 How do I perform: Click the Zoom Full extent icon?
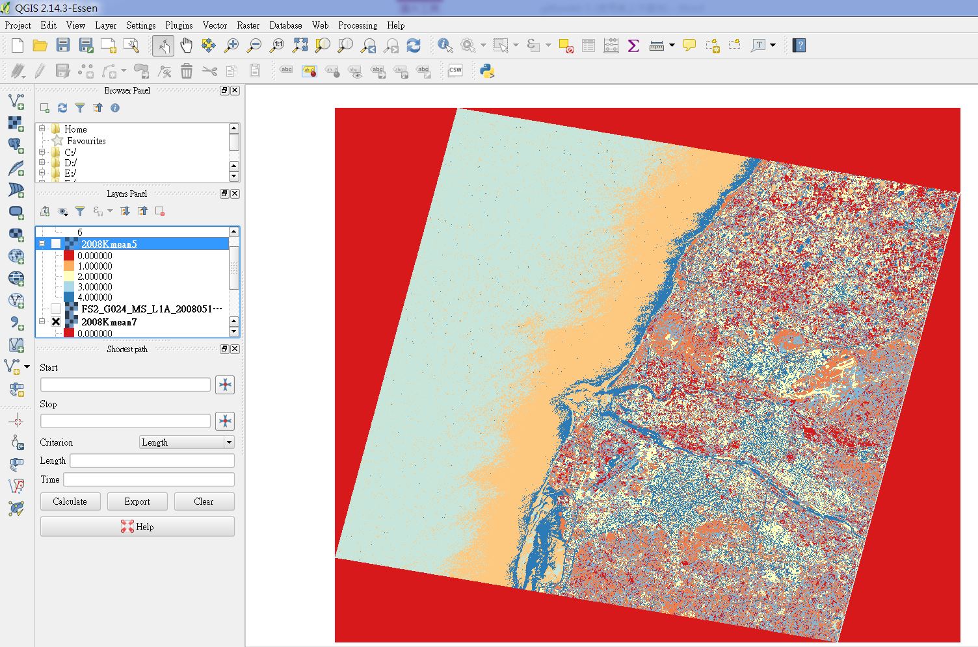[300, 45]
